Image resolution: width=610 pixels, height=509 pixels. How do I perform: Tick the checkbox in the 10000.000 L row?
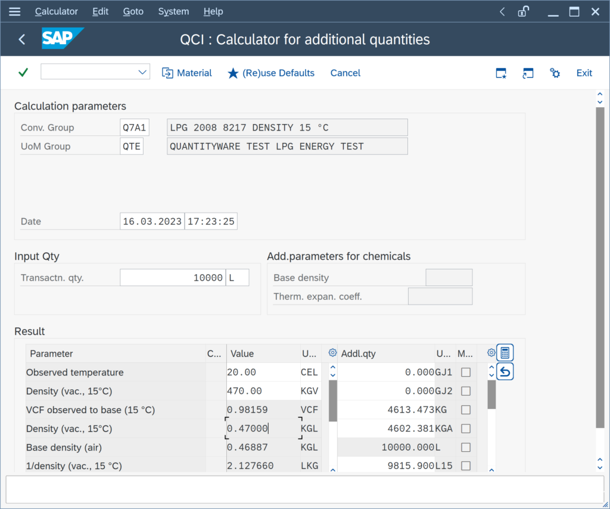466,447
